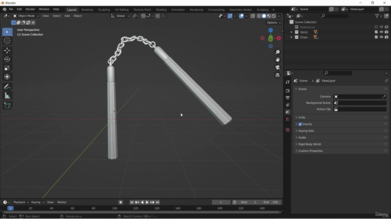Viewport: 391px width, 219px height.
Task: Open the Playback dropdown in timeline
Action: (x=20, y=203)
